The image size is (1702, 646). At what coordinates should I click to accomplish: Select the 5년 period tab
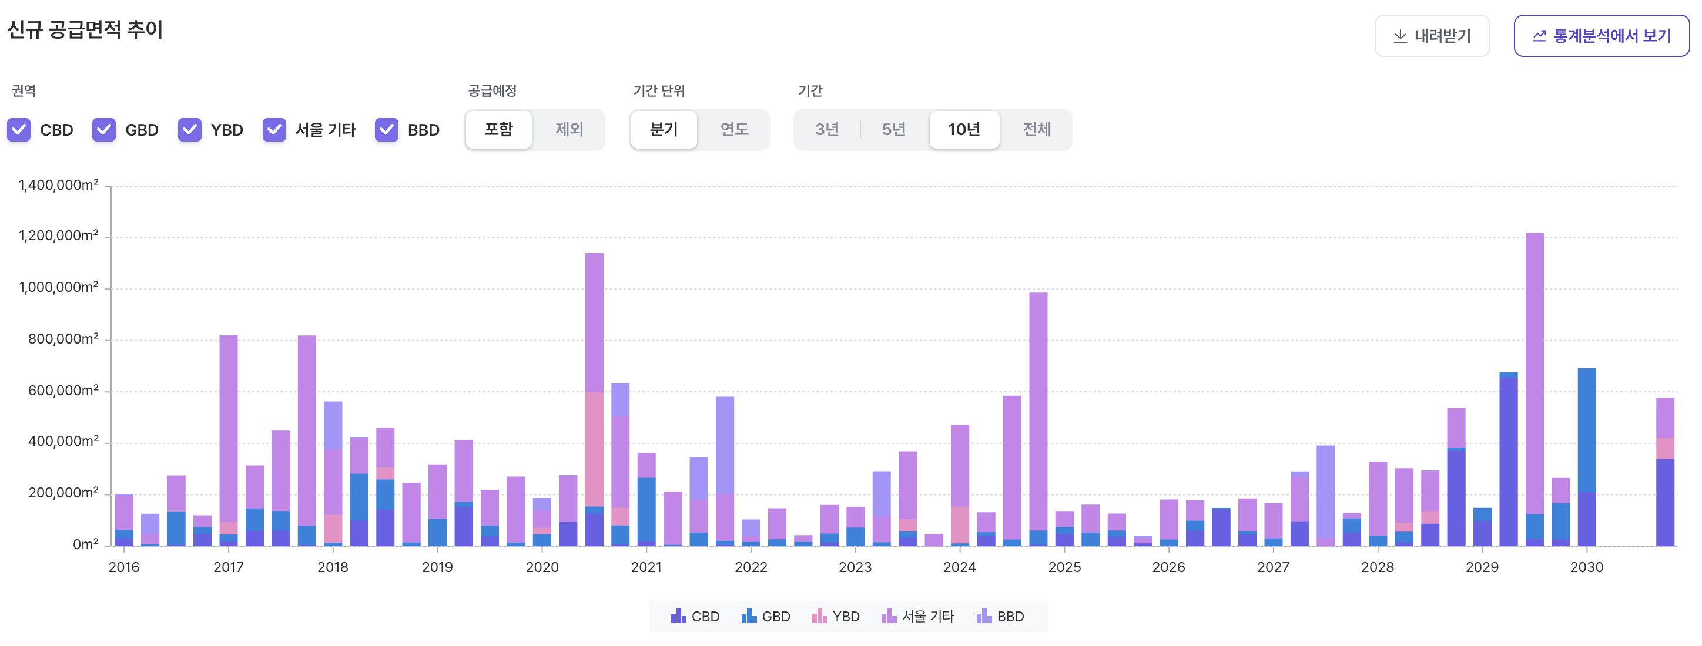coord(893,129)
